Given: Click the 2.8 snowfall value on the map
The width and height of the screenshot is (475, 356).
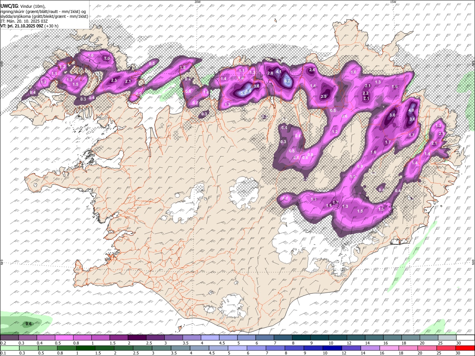Looking at the screenshot, I should (x=270, y=73).
